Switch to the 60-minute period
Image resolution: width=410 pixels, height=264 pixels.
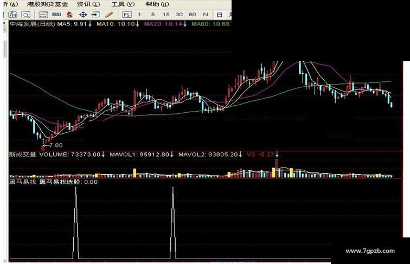[x=192, y=15]
